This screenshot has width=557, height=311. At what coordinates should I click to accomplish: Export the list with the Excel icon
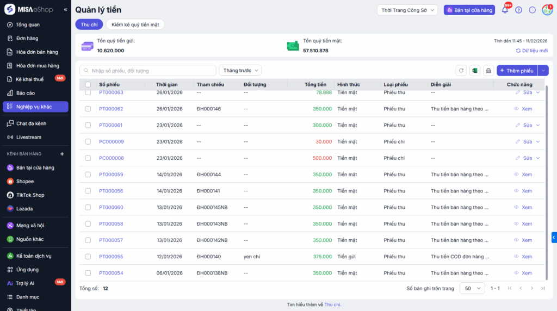[x=475, y=71]
